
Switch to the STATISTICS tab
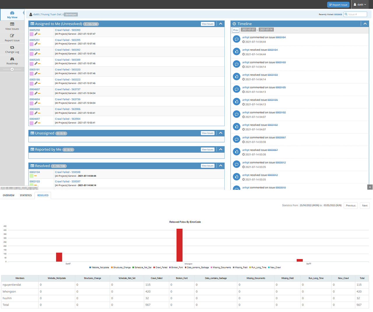point(26,196)
